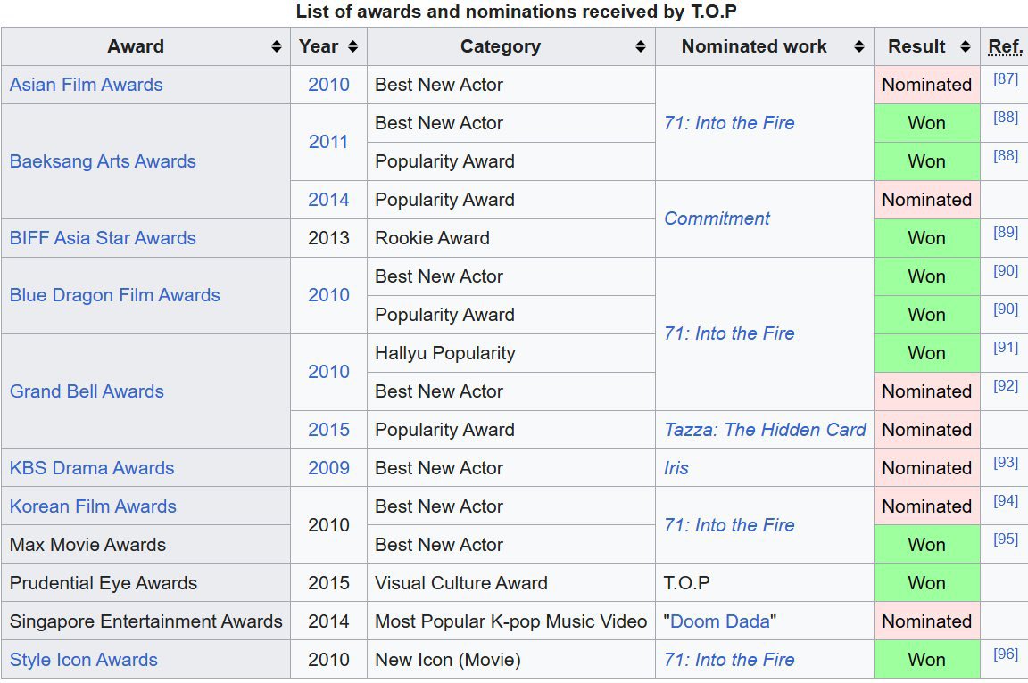Image resolution: width=1028 pixels, height=683 pixels.
Task: Open reference [93]
Action: coord(1005,463)
